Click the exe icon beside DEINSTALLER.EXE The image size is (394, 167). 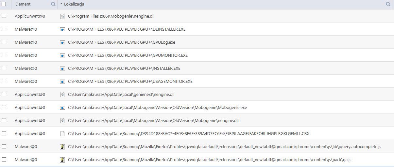62,29
